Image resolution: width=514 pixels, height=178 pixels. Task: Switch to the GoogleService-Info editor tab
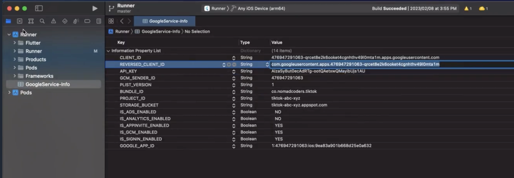click(165, 21)
